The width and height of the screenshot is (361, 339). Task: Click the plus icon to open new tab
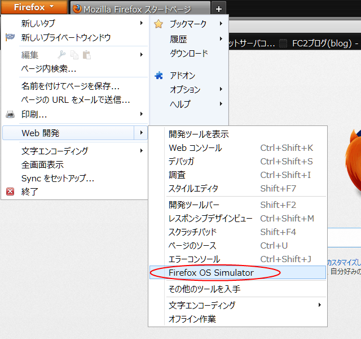tap(219, 9)
